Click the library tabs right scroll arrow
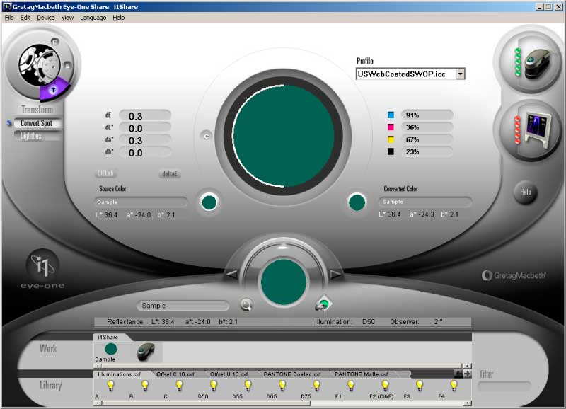 click(x=468, y=374)
